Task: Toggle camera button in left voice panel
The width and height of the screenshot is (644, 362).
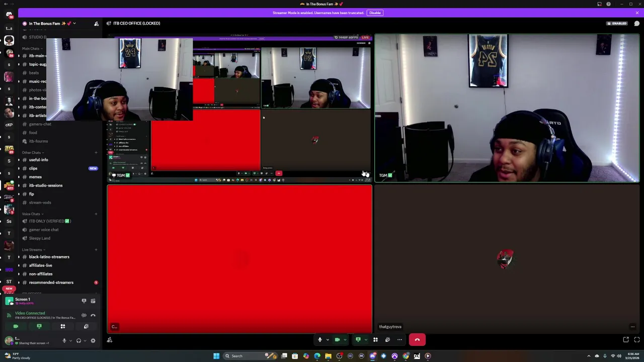Action: click(16, 326)
